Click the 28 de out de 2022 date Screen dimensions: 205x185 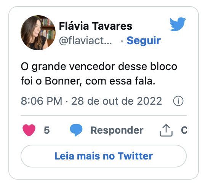click(117, 101)
